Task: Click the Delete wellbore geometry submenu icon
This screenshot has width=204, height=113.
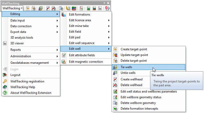Action: 115,103
